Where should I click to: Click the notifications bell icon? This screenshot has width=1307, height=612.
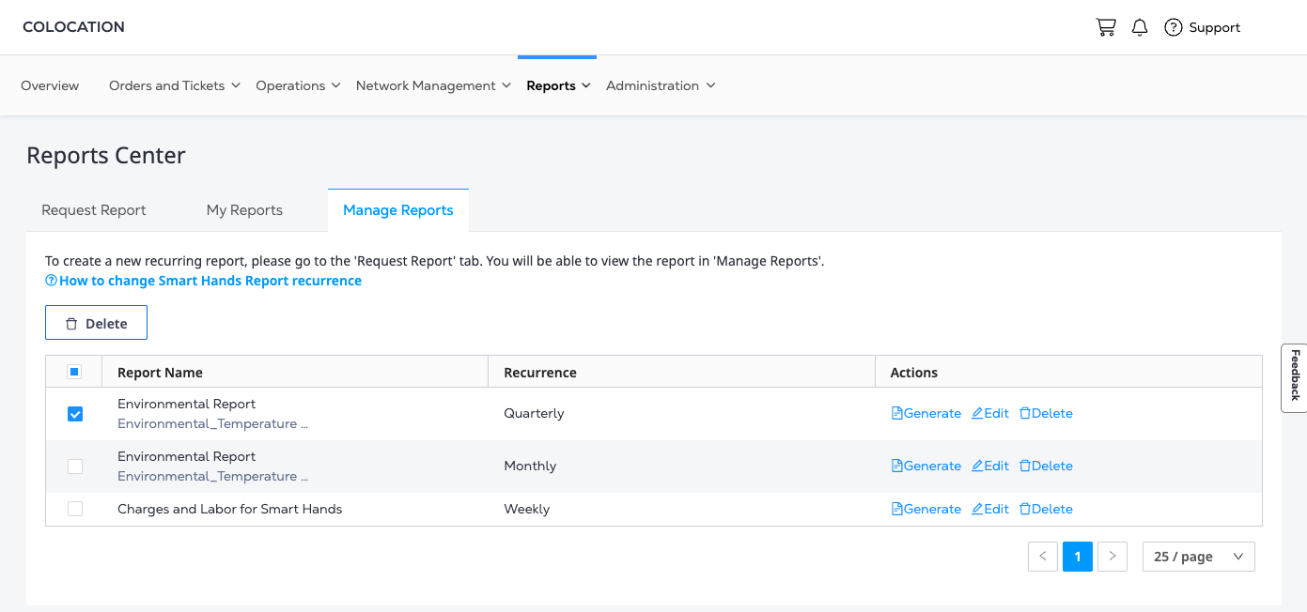(1140, 27)
